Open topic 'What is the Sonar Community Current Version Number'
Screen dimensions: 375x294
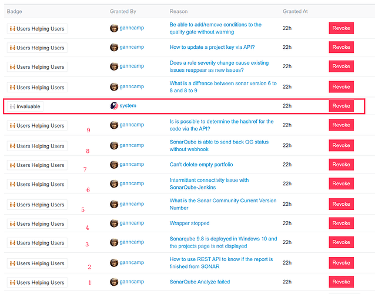[223, 204]
